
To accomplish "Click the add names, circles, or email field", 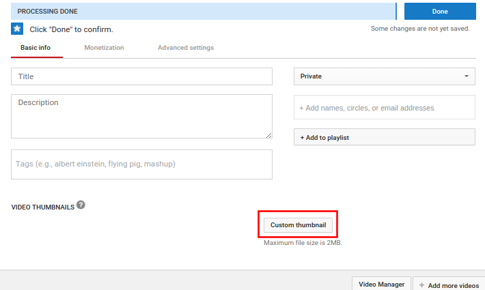I will tap(385, 108).
